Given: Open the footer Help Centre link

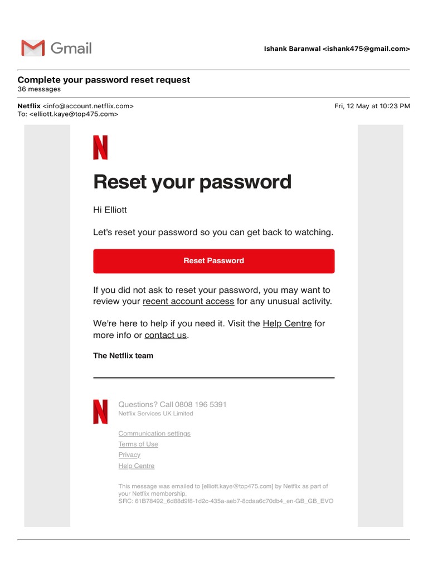Looking at the screenshot, I should coord(137,466).
